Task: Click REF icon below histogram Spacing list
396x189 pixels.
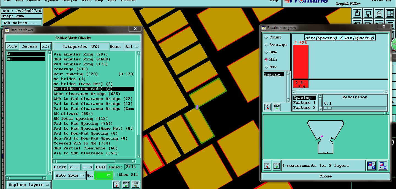Action: 277,107
